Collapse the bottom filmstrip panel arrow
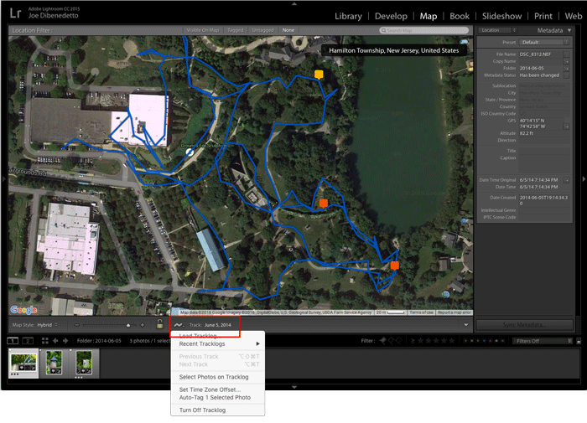The width and height of the screenshot is (587, 423). coord(294,387)
